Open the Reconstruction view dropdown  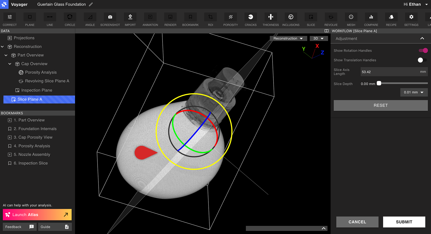tap(288, 38)
